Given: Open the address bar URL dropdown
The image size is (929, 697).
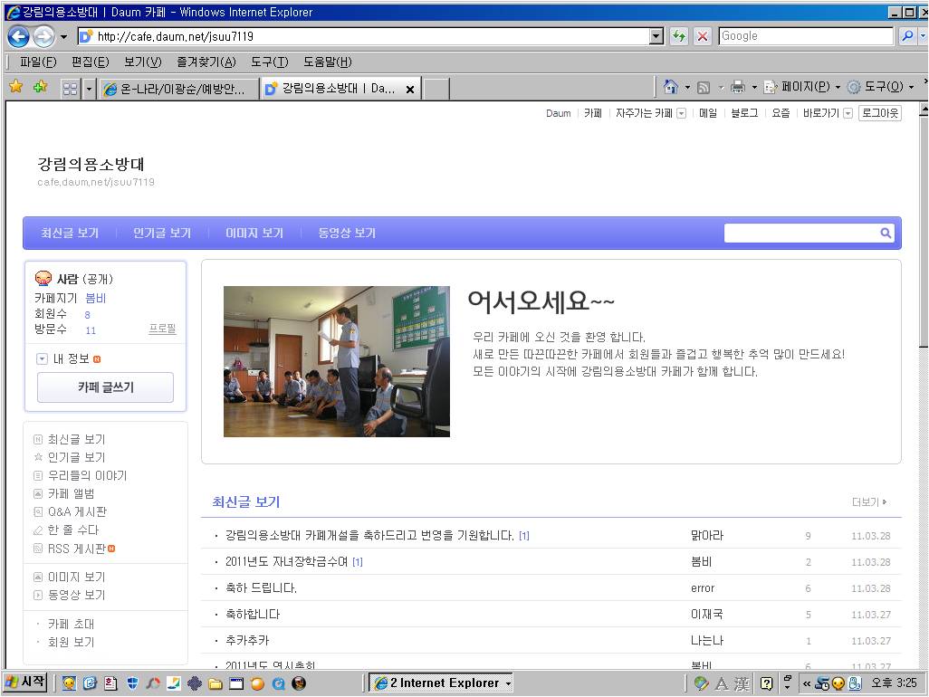Looking at the screenshot, I should point(656,36).
